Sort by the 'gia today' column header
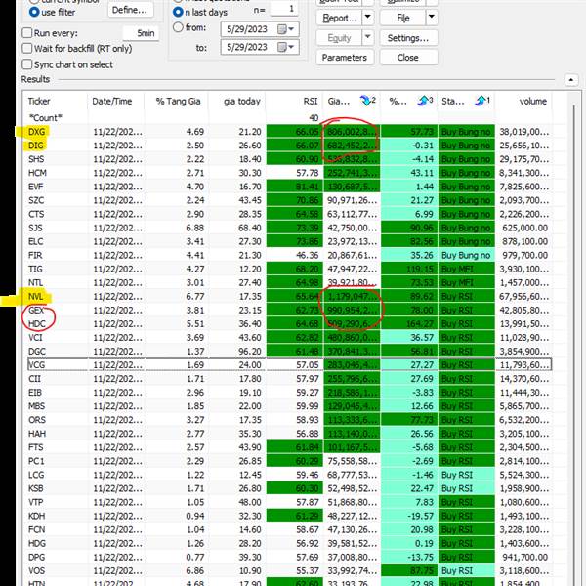The height and width of the screenshot is (586, 586). click(237, 101)
